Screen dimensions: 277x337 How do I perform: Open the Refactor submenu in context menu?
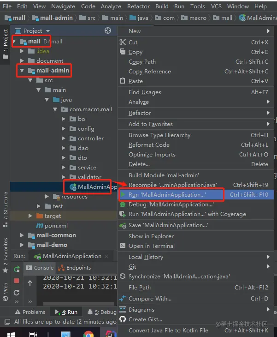pyautogui.click(x=196, y=113)
